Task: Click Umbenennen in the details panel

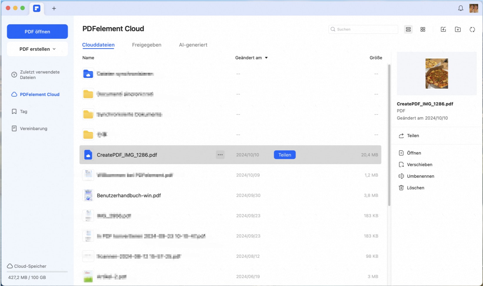Action: (420, 176)
